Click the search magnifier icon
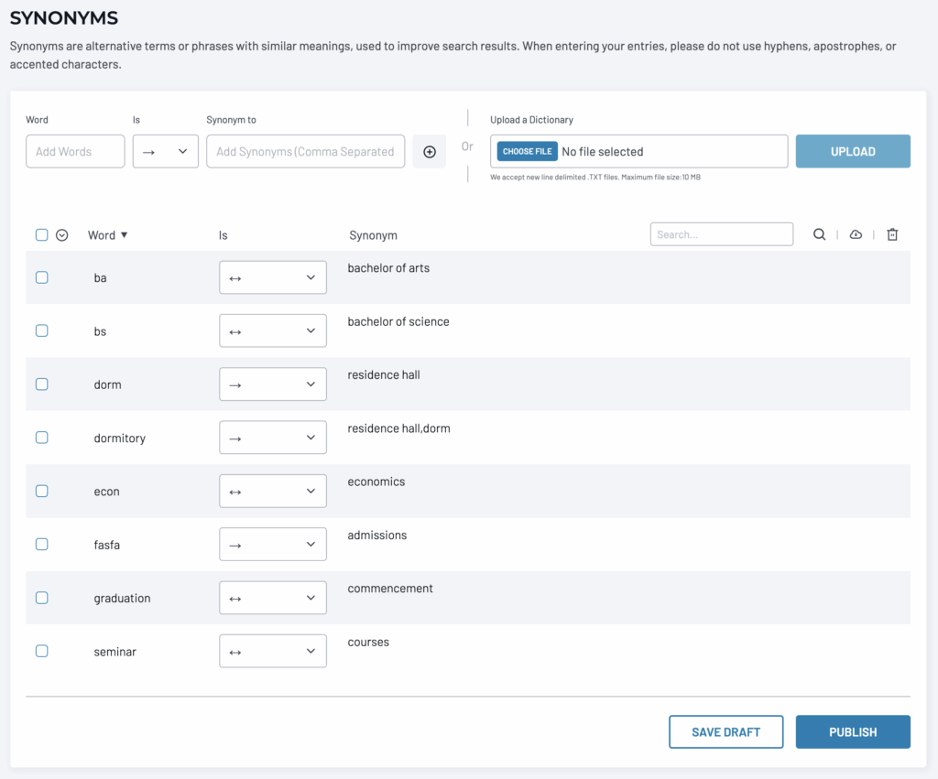The image size is (938, 779). pyautogui.click(x=819, y=234)
